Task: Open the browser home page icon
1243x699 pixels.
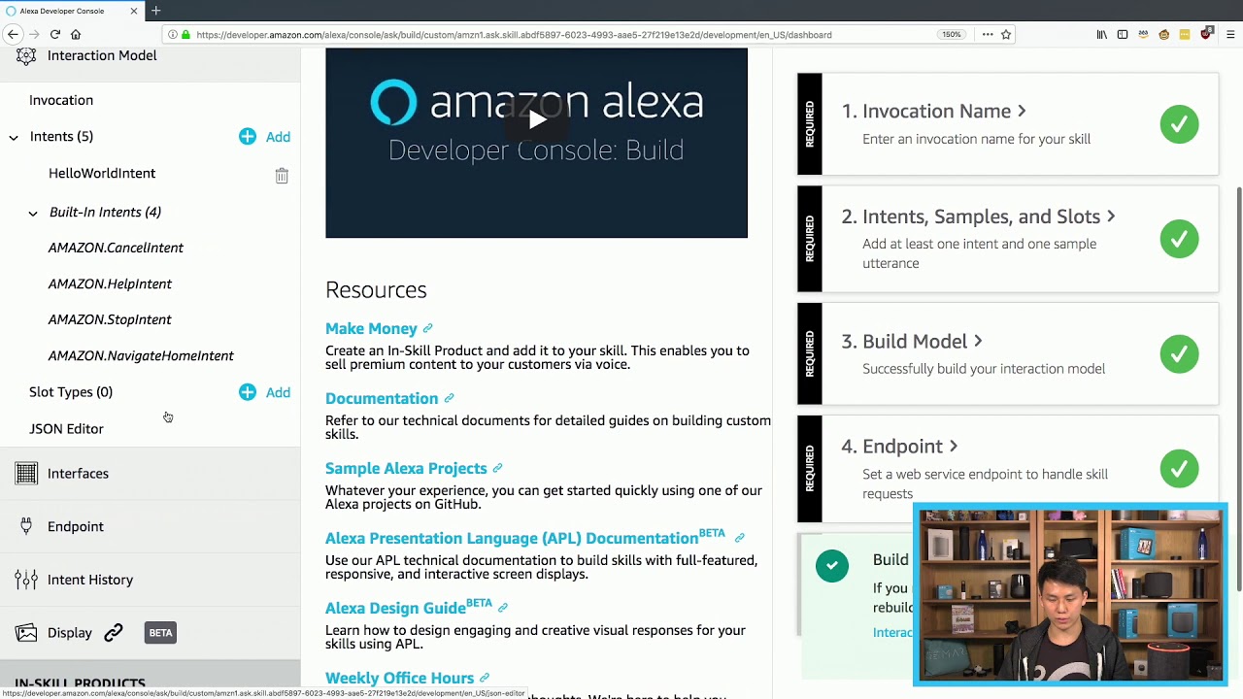Action: pos(76,34)
